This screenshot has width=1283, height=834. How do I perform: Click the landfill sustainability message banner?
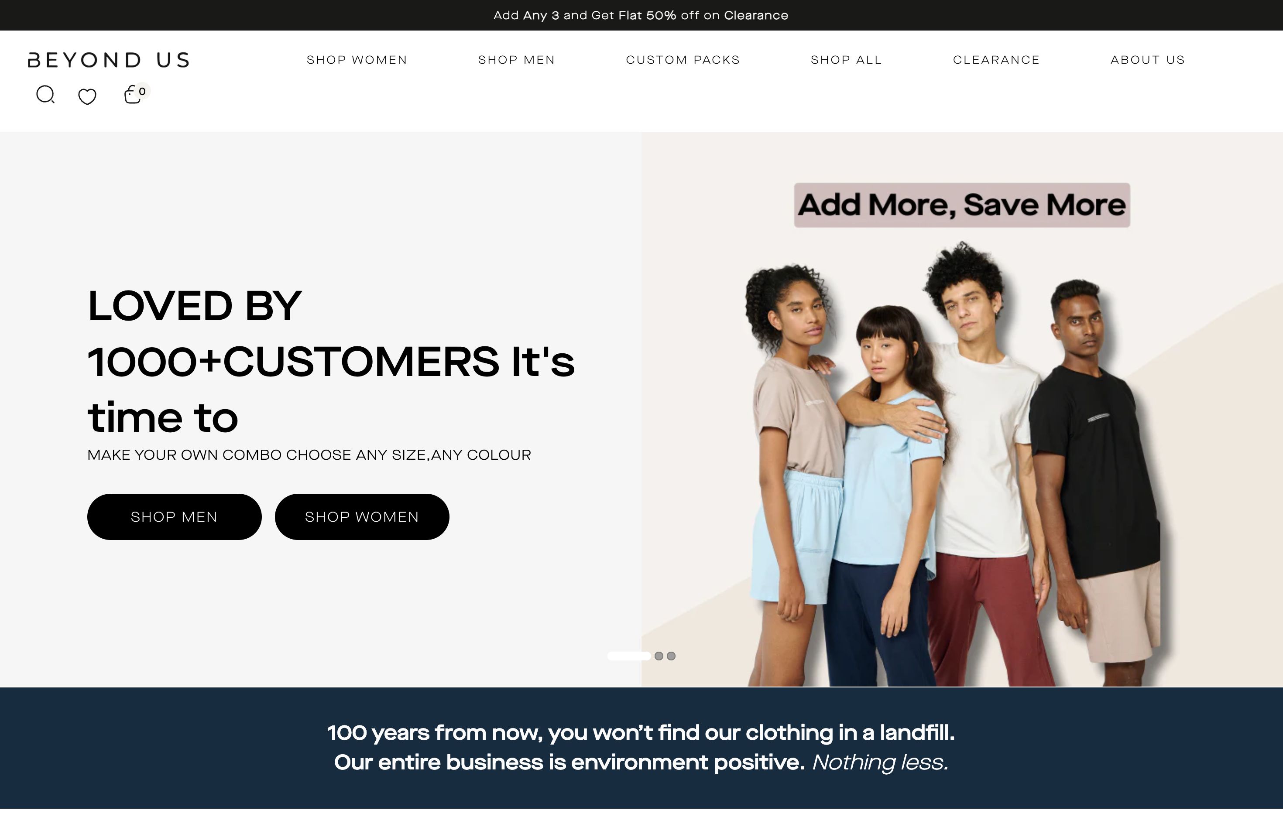[x=641, y=748]
